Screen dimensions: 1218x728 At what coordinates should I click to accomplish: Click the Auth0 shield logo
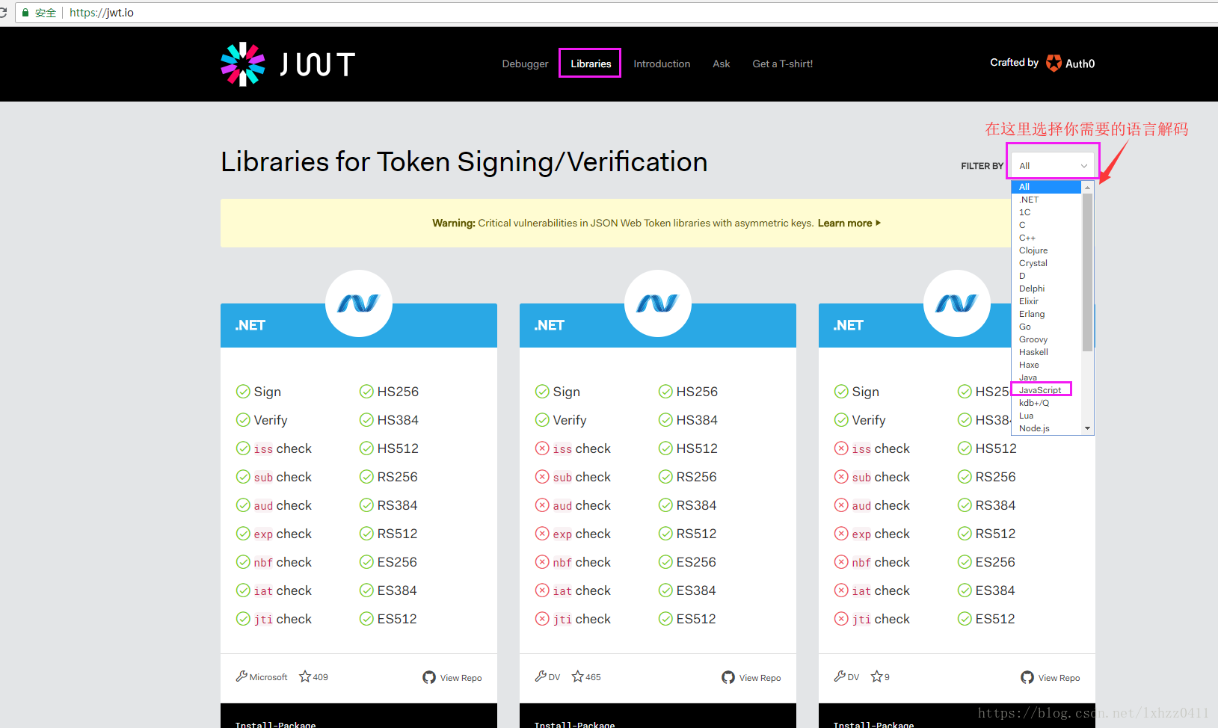pyautogui.click(x=1054, y=64)
